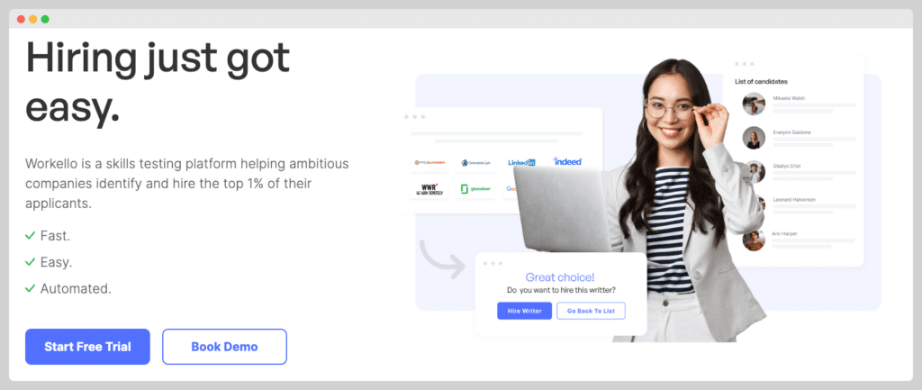922x390 pixels.
Task: Click the LinkedIn logo tile
Action: pos(521,162)
